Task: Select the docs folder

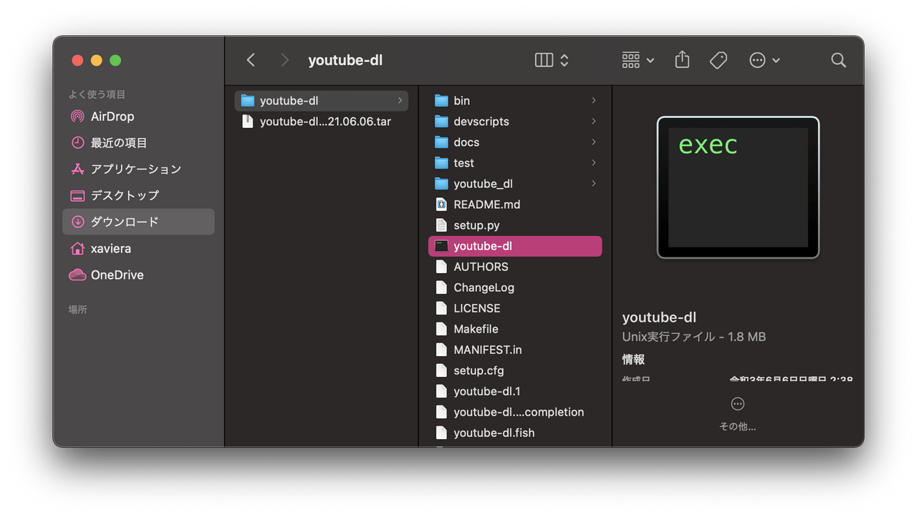Action: click(x=515, y=142)
